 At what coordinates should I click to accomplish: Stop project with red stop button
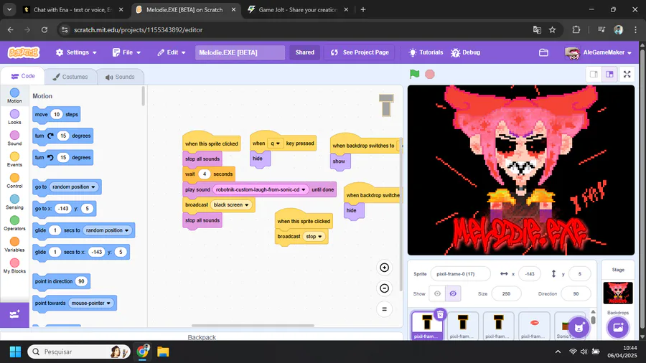coord(430,74)
